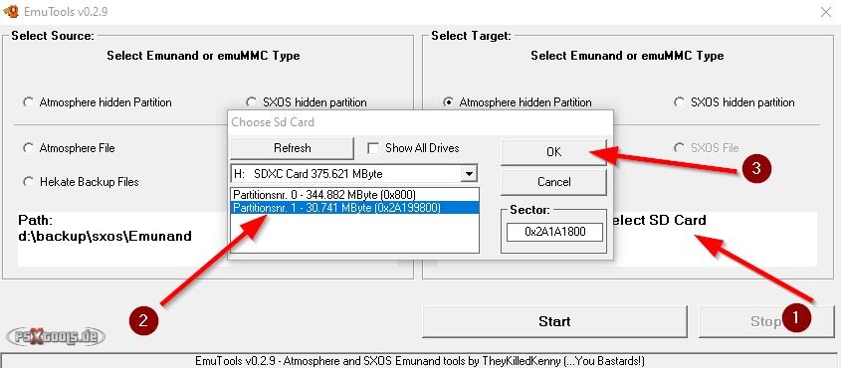Select target Atmosphere hidden Partition radio
The height and width of the screenshot is (368, 841).
[x=449, y=102]
